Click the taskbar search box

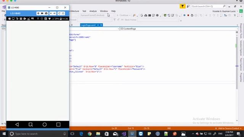pos(38,134)
